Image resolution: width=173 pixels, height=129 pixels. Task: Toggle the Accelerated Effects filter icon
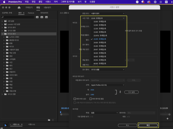[x=37, y=17]
